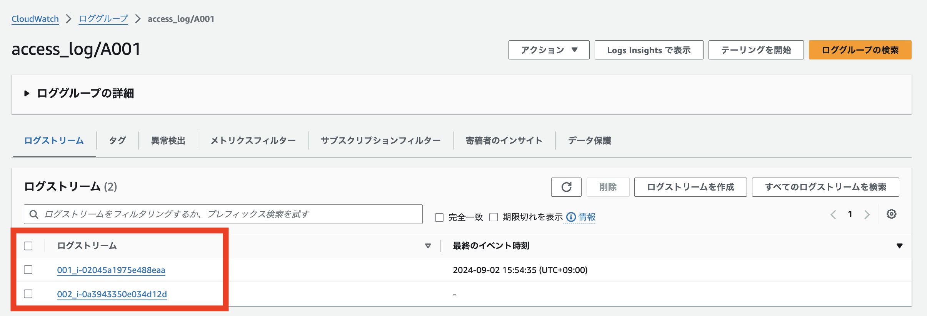The image size is (927, 316).
Task: Click ロググループの検索 orange button
Action: pos(860,50)
